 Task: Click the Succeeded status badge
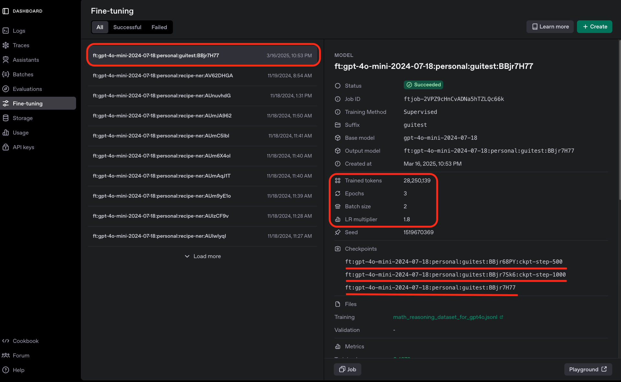coord(423,85)
